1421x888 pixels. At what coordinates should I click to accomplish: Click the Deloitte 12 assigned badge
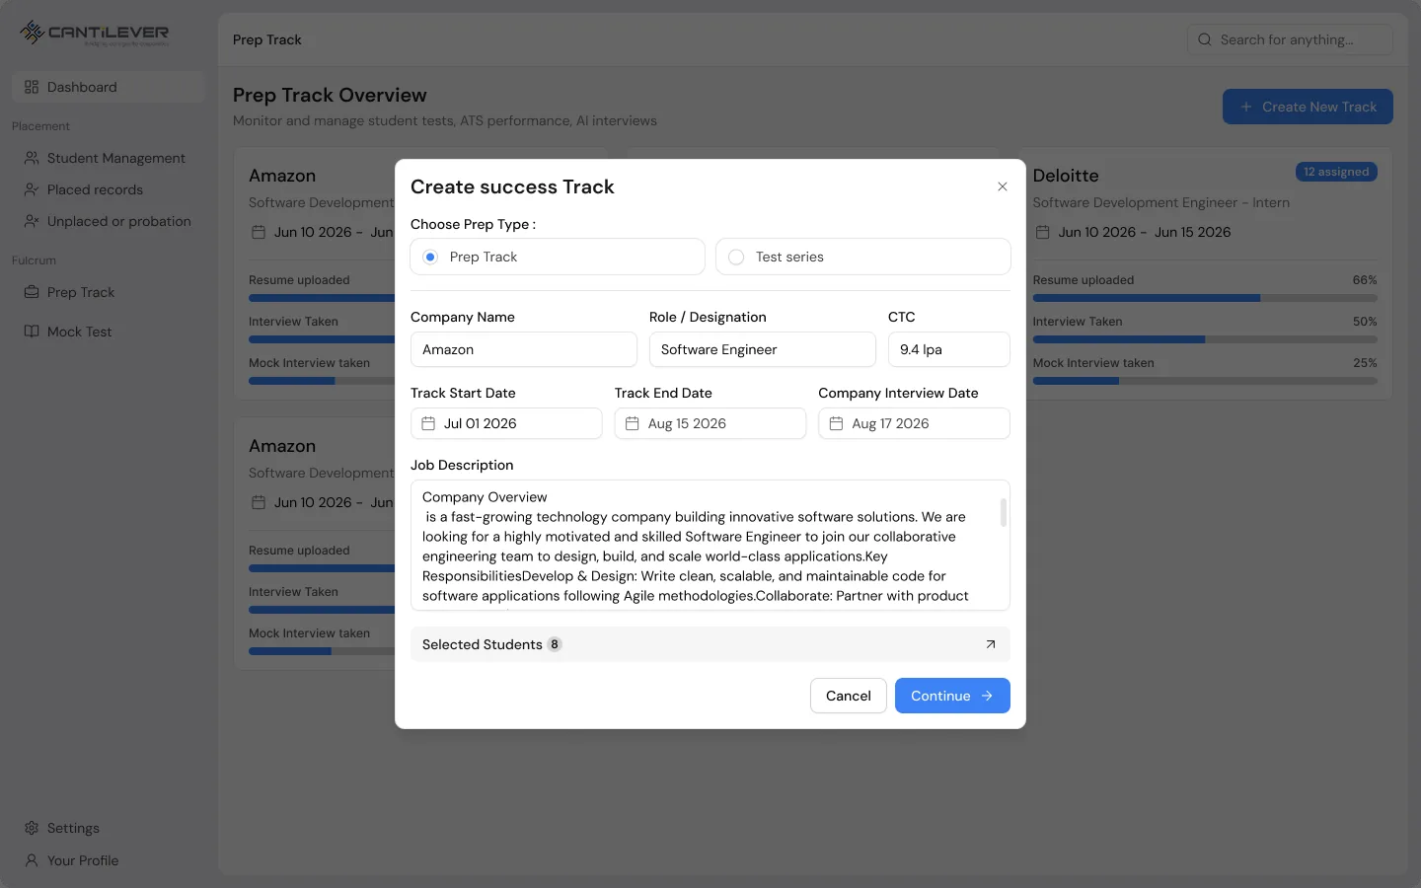point(1336,172)
